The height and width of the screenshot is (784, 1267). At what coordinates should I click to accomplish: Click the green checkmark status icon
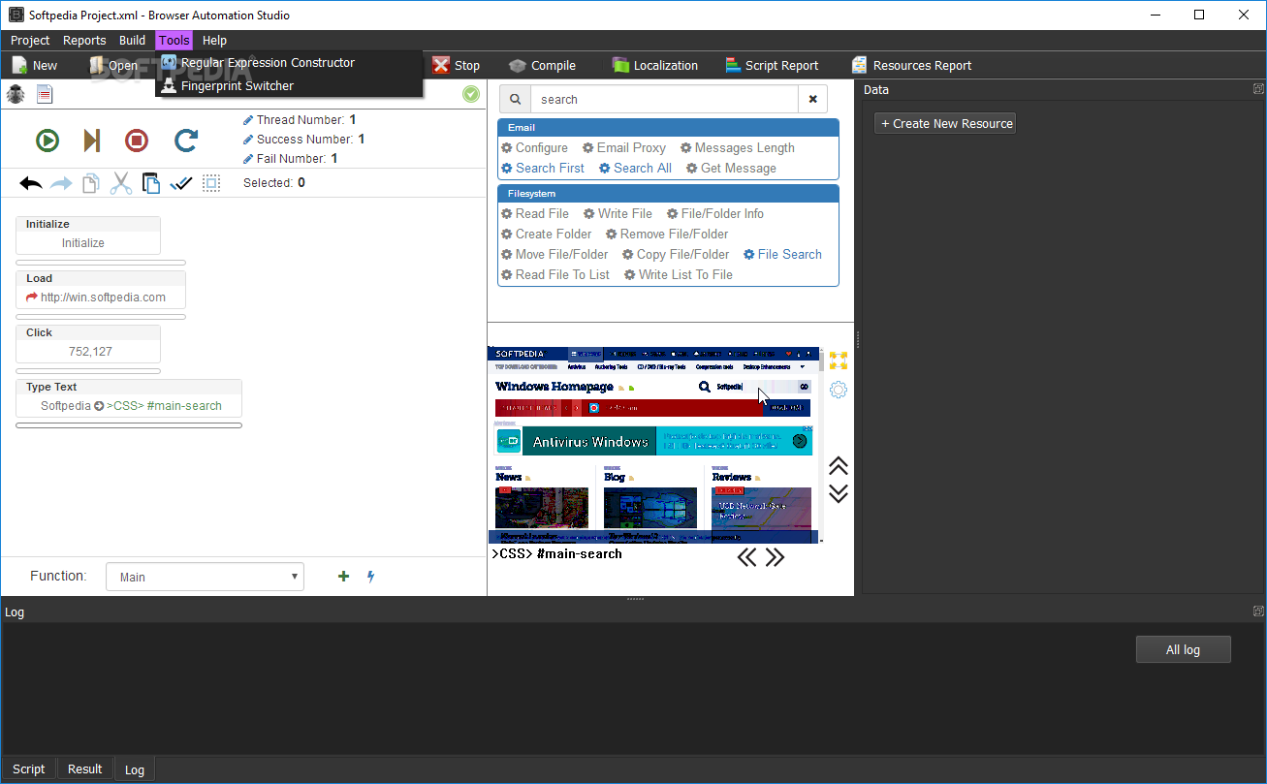click(x=471, y=94)
